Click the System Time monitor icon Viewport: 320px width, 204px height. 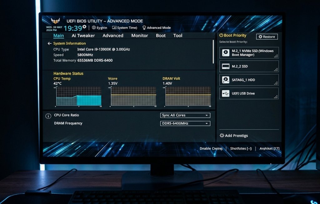[x=114, y=27]
